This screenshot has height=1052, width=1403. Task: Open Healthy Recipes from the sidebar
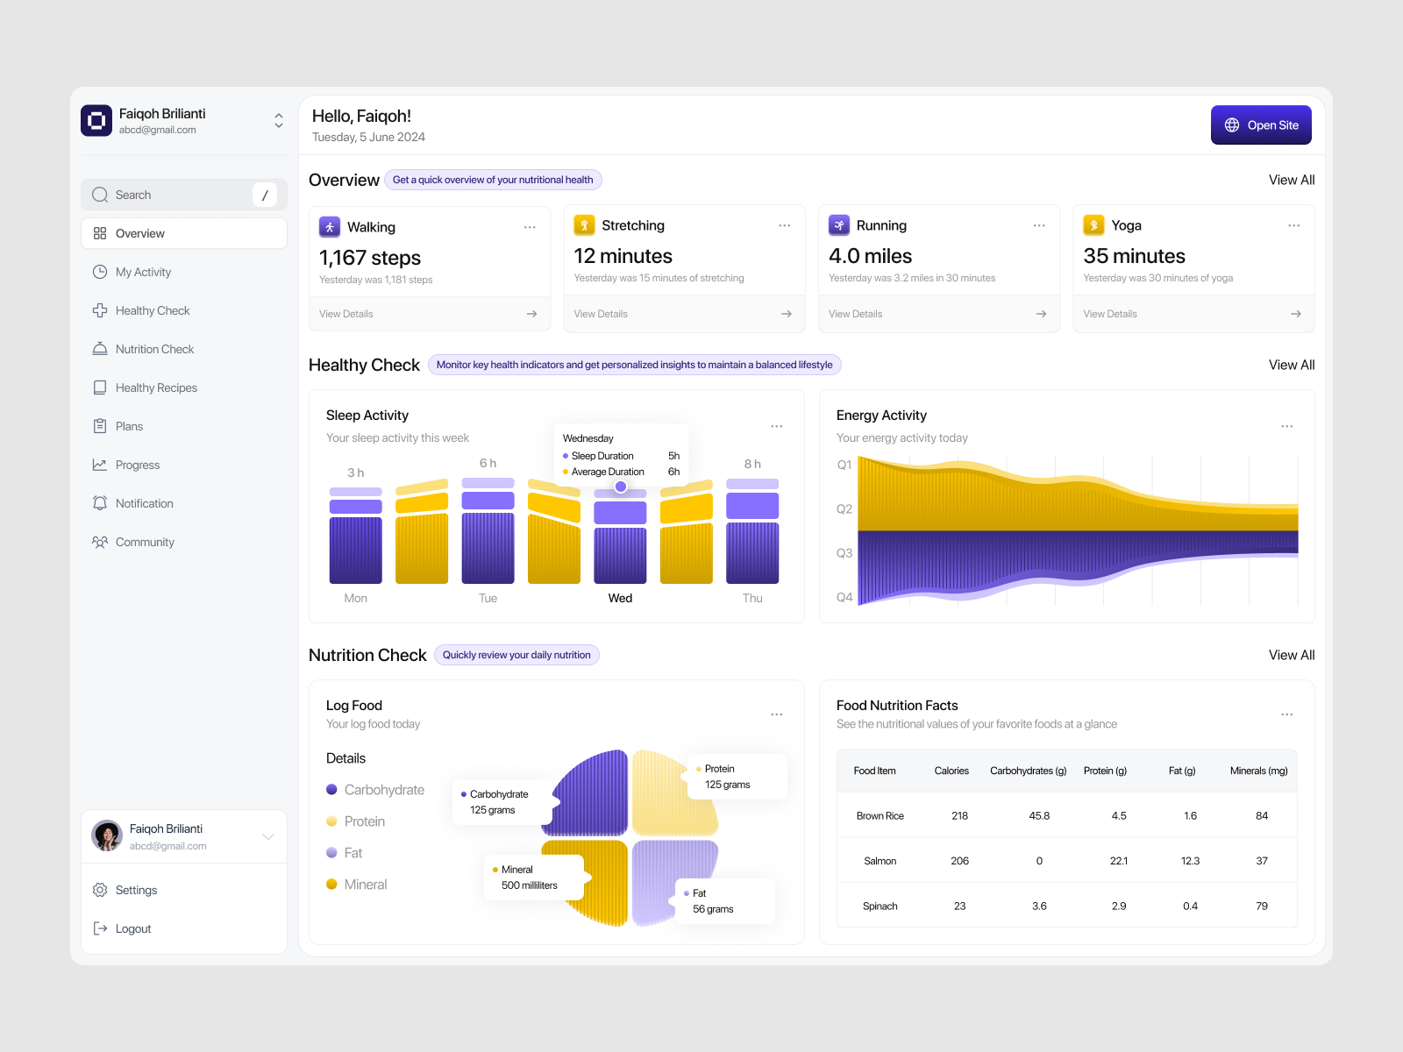tap(156, 387)
